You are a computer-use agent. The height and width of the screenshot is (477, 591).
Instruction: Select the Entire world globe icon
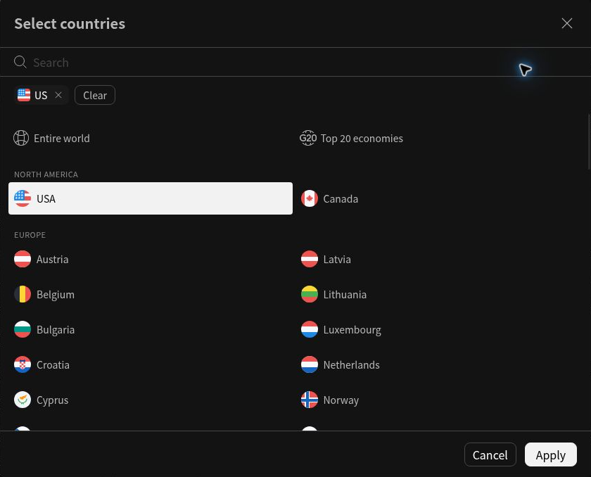pos(21,138)
